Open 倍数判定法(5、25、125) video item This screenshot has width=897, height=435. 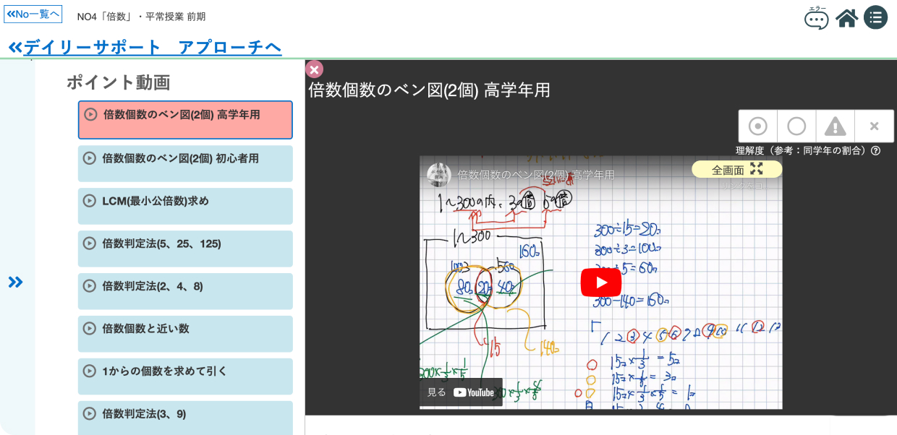pyautogui.click(x=185, y=249)
